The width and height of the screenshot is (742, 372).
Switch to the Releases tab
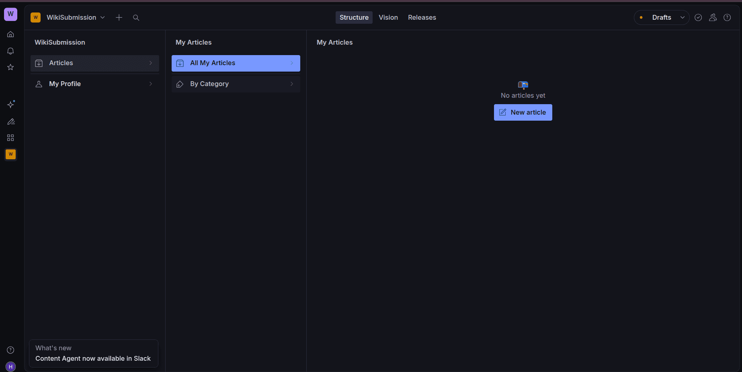tap(422, 18)
